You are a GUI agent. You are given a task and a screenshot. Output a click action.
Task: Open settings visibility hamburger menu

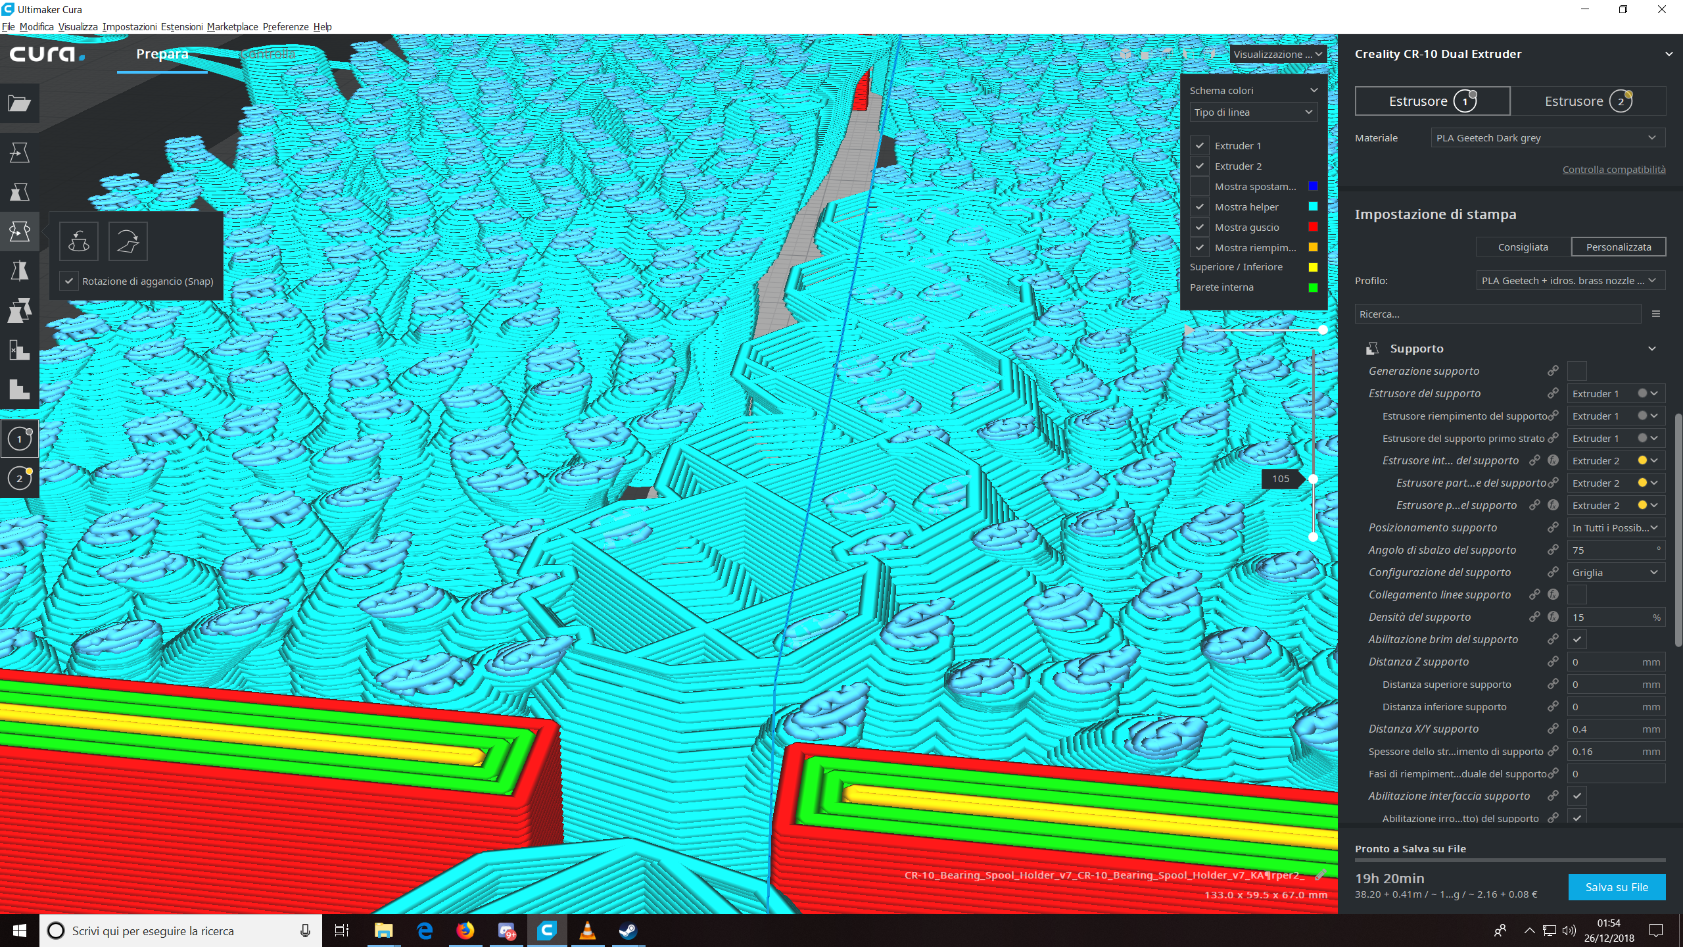pyautogui.click(x=1656, y=314)
